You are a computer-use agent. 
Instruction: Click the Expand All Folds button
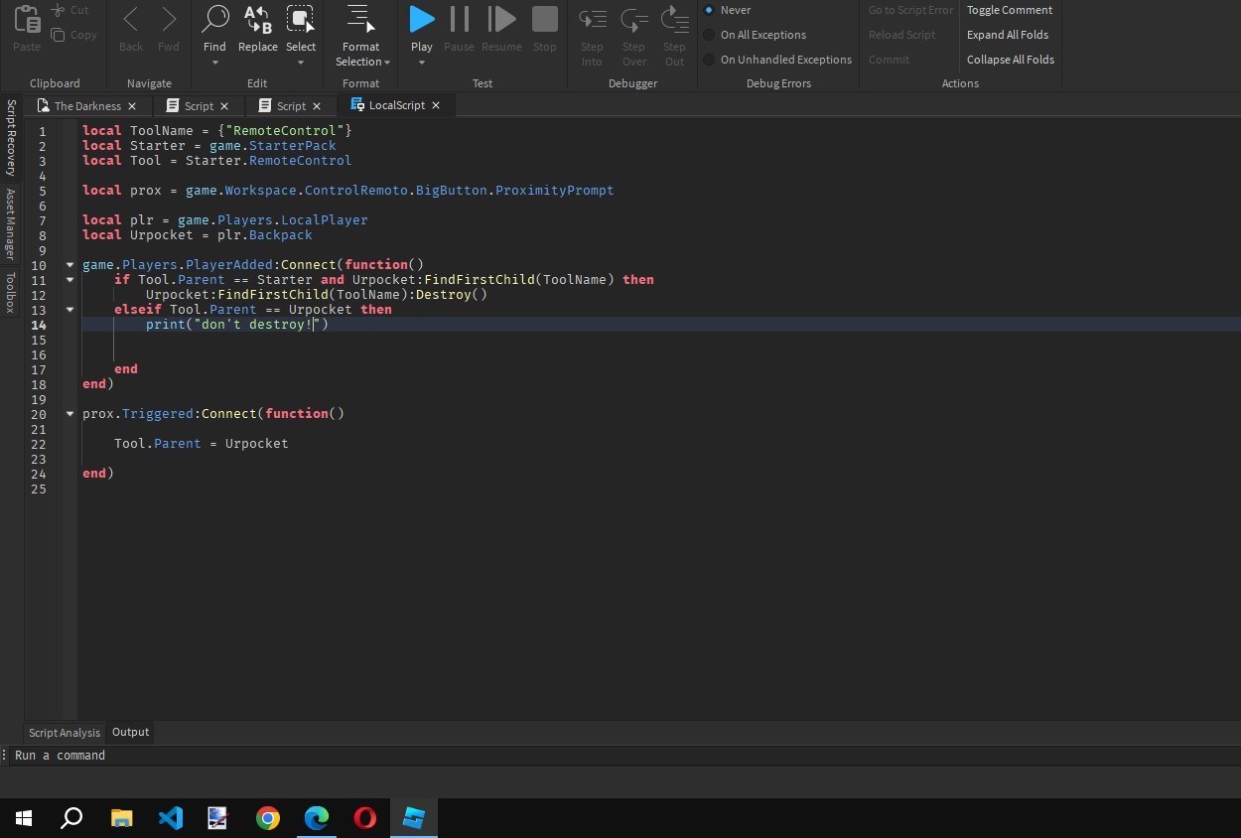point(1007,35)
